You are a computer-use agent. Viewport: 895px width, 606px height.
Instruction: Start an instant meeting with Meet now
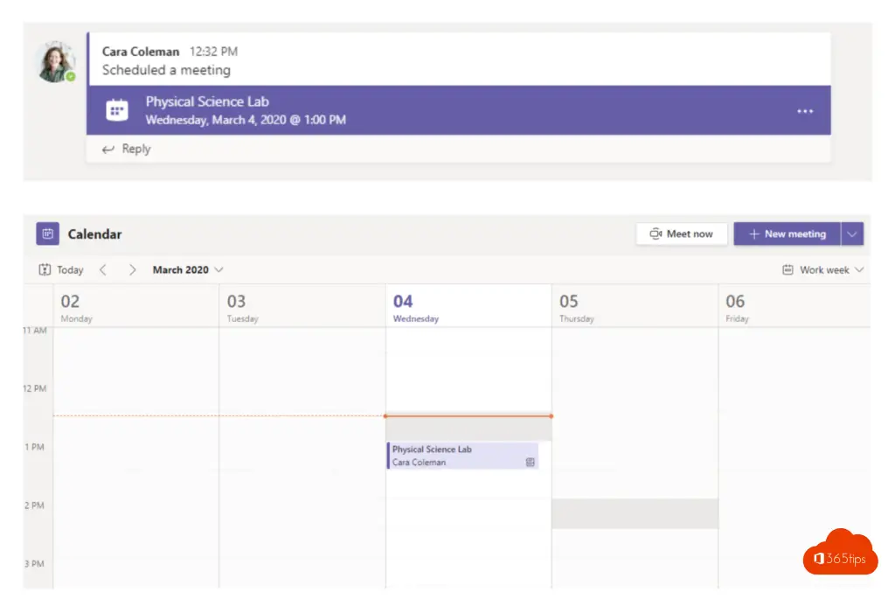[x=681, y=234]
